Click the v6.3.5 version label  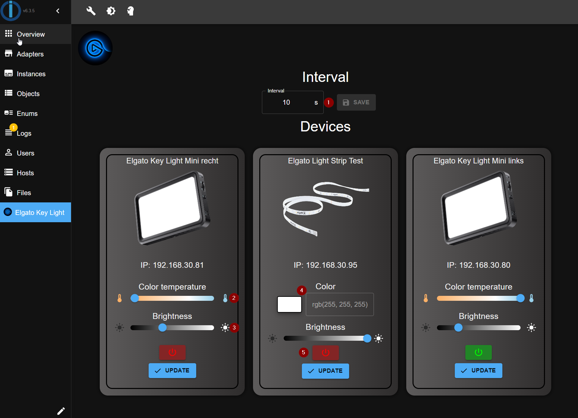[x=29, y=11]
